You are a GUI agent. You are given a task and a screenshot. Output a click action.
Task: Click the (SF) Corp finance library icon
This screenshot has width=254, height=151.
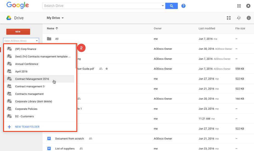point(9,49)
